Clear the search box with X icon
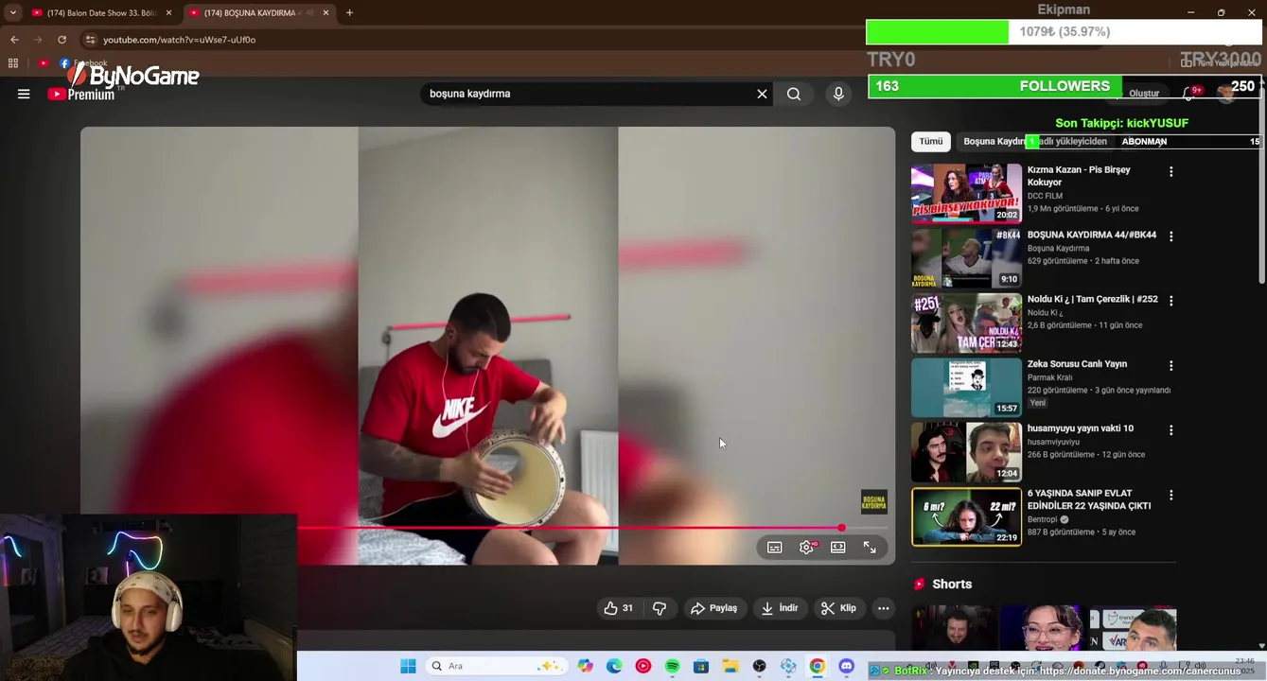The height and width of the screenshot is (681, 1267). (762, 94)
